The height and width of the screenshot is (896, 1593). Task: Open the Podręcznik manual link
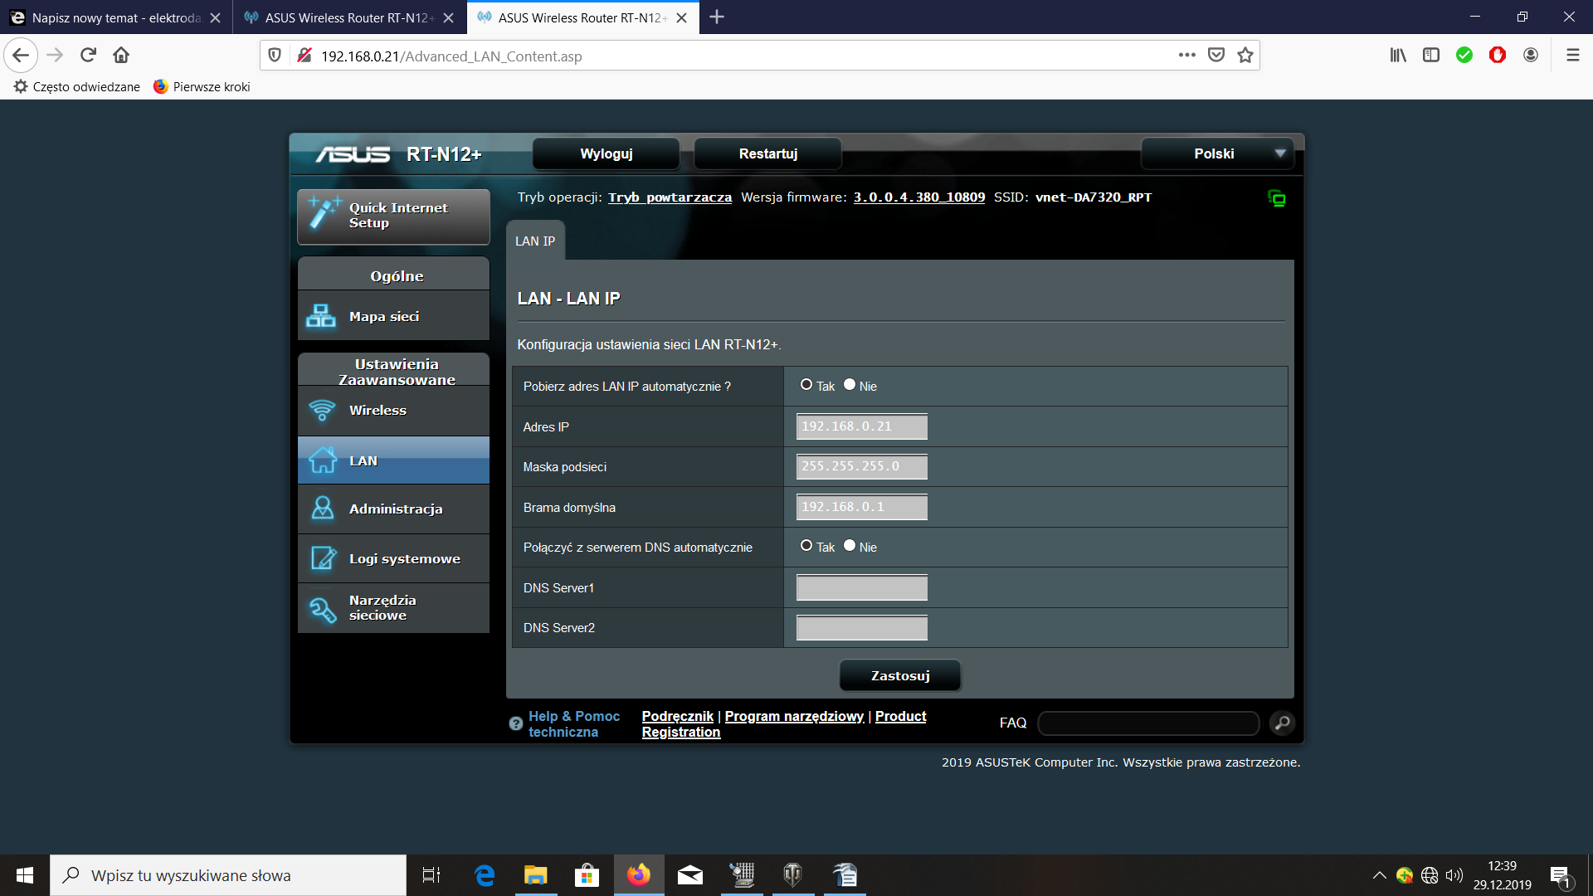coord(677,716)
